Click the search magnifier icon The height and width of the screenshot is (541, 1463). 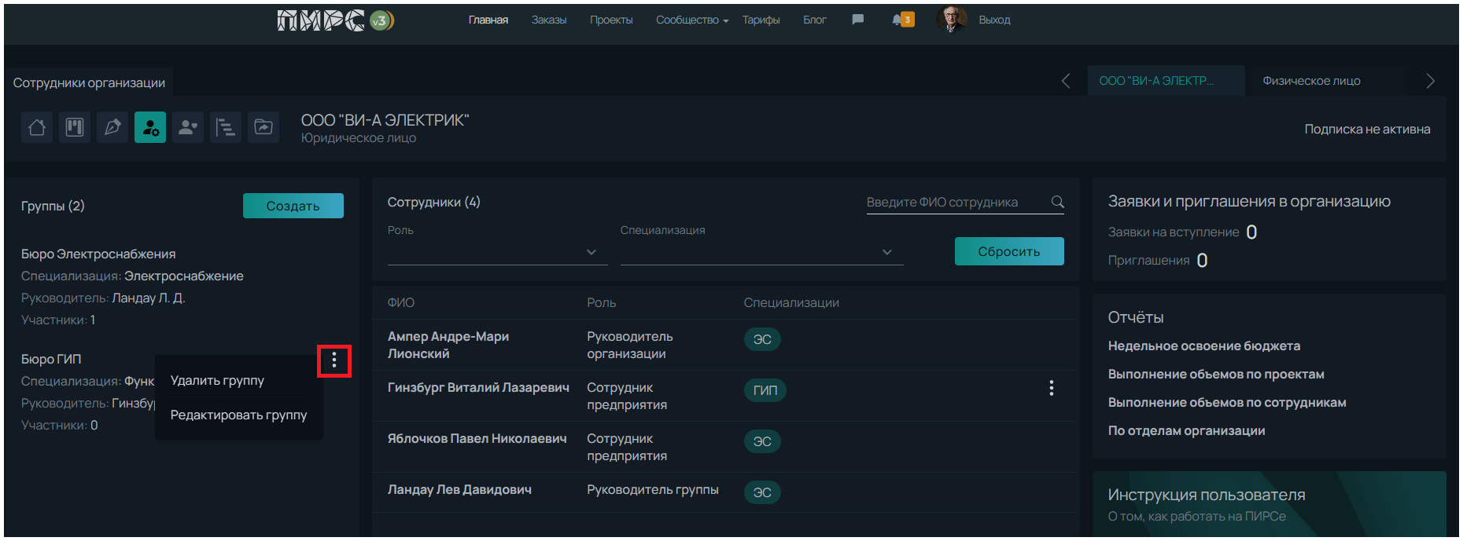(1058, 203)
